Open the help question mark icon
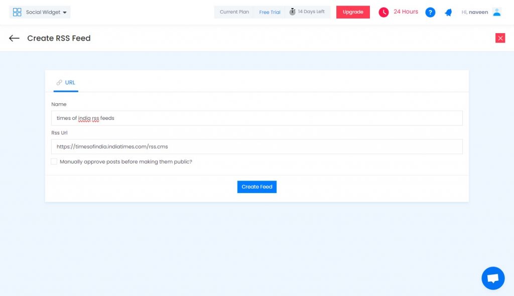The width and height of the screenshot is (514, 296). pyautogui.click(x=430, y=13)
